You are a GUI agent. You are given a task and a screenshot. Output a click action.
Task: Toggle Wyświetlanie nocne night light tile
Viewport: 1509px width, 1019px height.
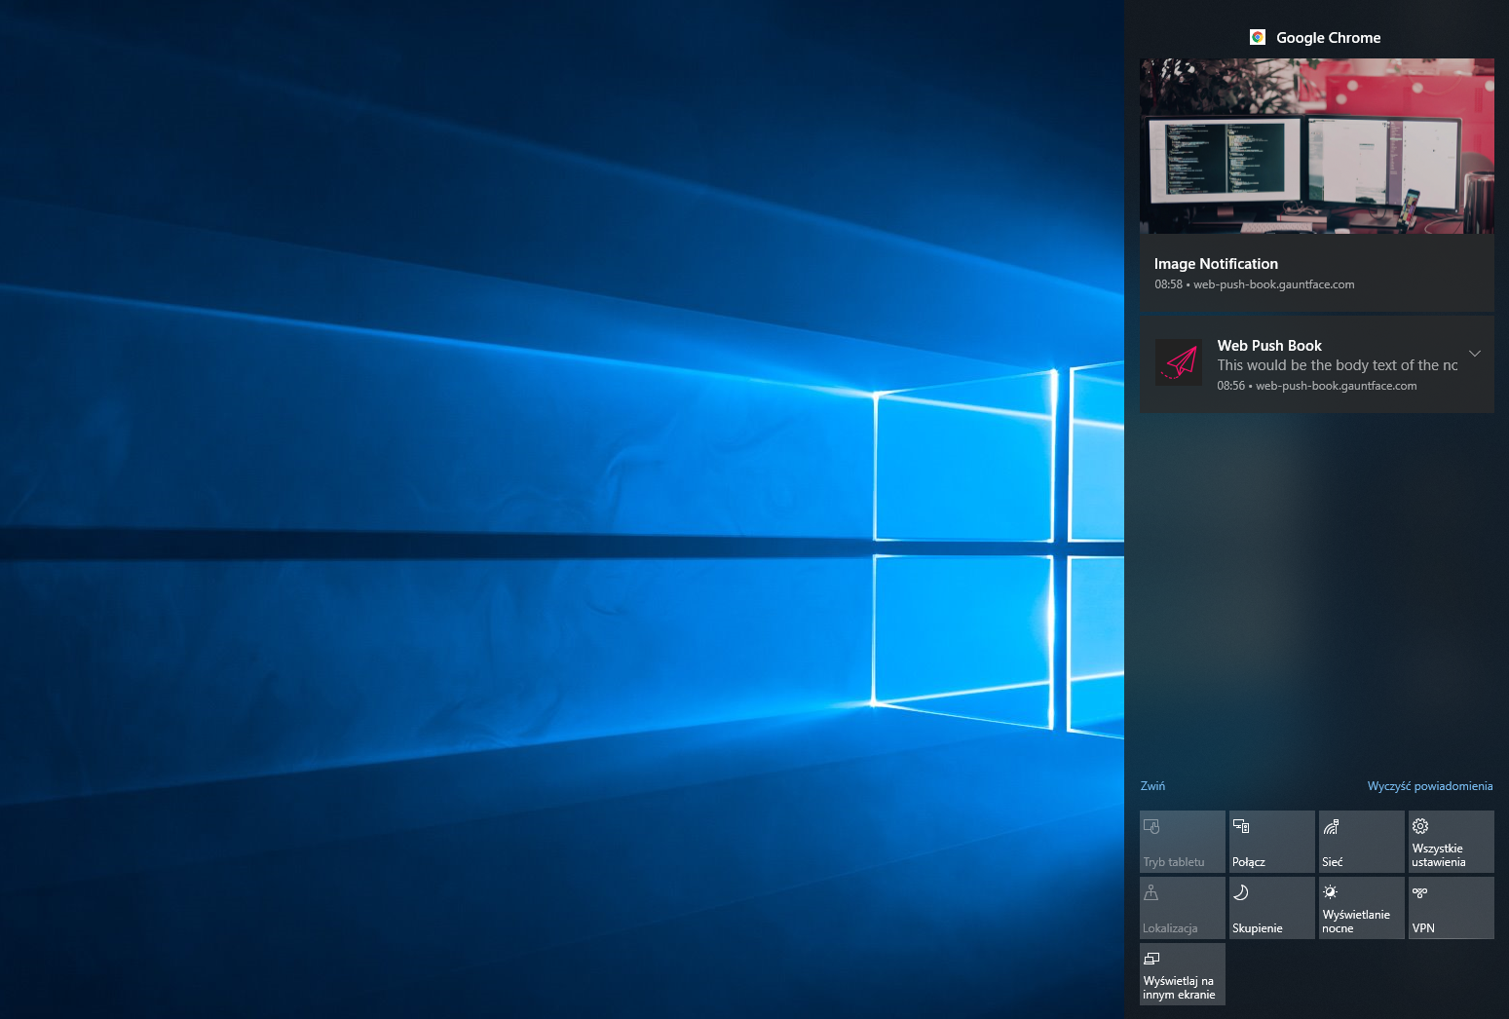1362,908
